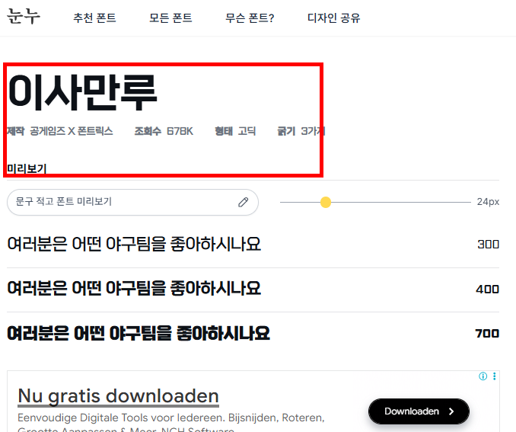Open 무슨 폰트? menu

pos(250,18)
